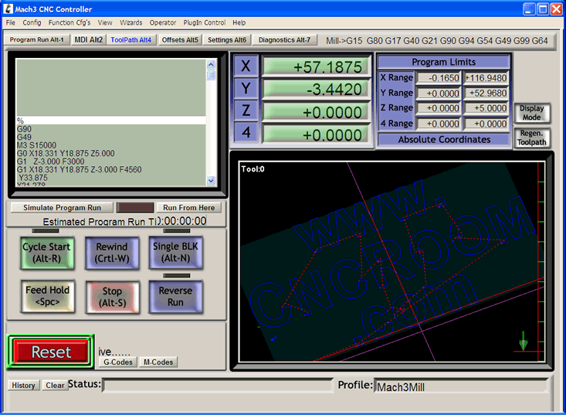
Task: Maximize the Mach3 window
Action: [543, 9]
